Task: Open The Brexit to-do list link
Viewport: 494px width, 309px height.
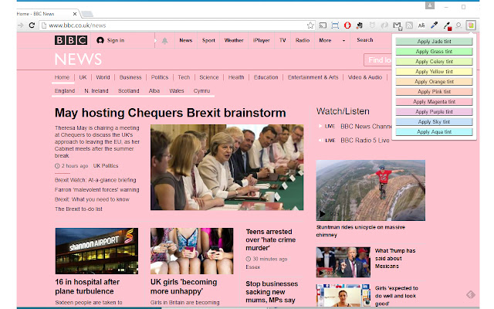Action: [x=79, y=209]
